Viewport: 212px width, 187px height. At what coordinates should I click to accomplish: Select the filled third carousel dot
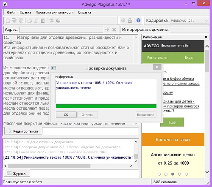pos(173,174)
